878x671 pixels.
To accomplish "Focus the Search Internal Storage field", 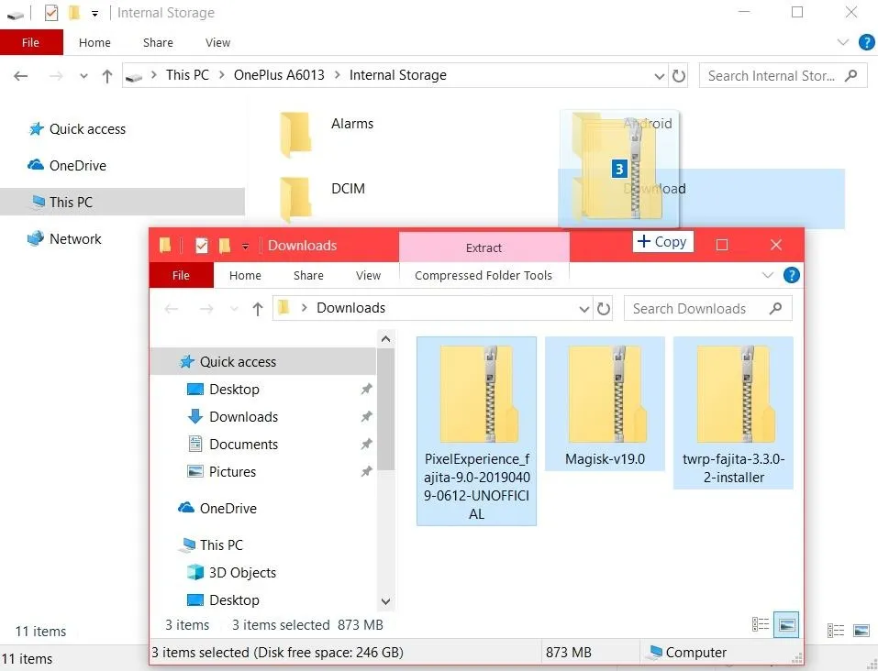I will [x=783, y=75].
